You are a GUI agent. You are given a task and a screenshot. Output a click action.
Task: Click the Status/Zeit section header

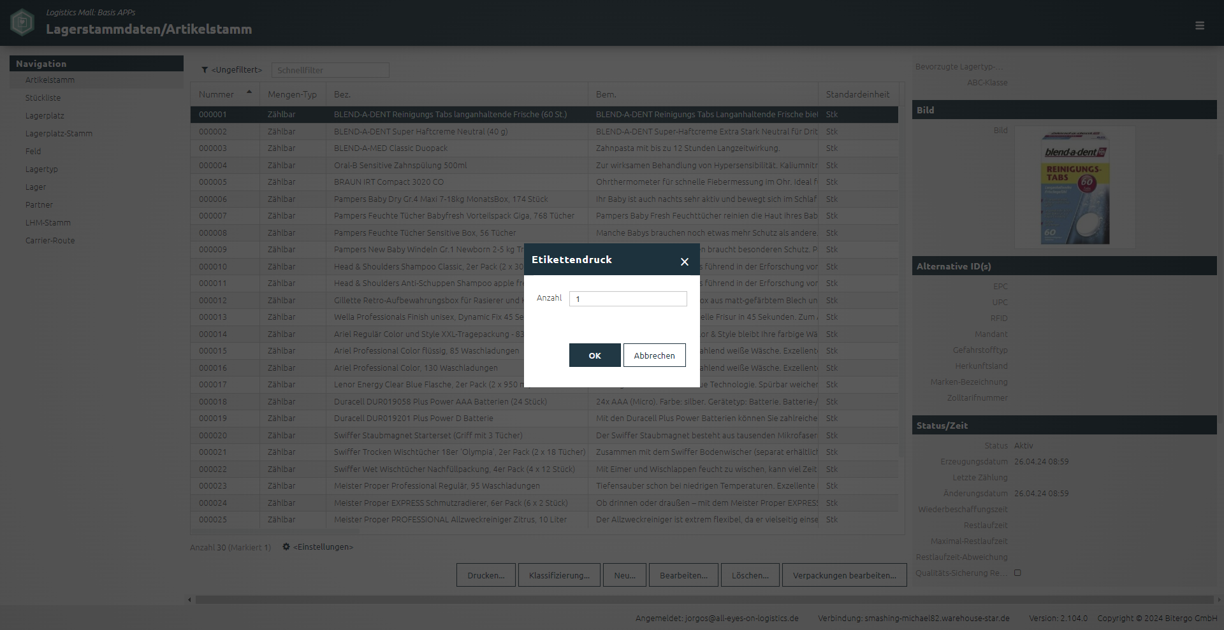pos(1065,426)
